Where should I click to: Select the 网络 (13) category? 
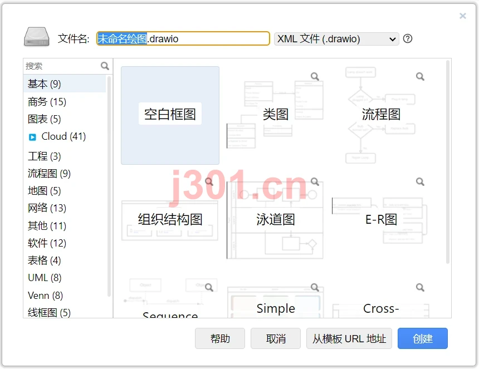65,208
